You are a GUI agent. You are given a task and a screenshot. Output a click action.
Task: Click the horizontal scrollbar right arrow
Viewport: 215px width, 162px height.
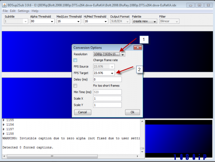click(x=137, y=156)
